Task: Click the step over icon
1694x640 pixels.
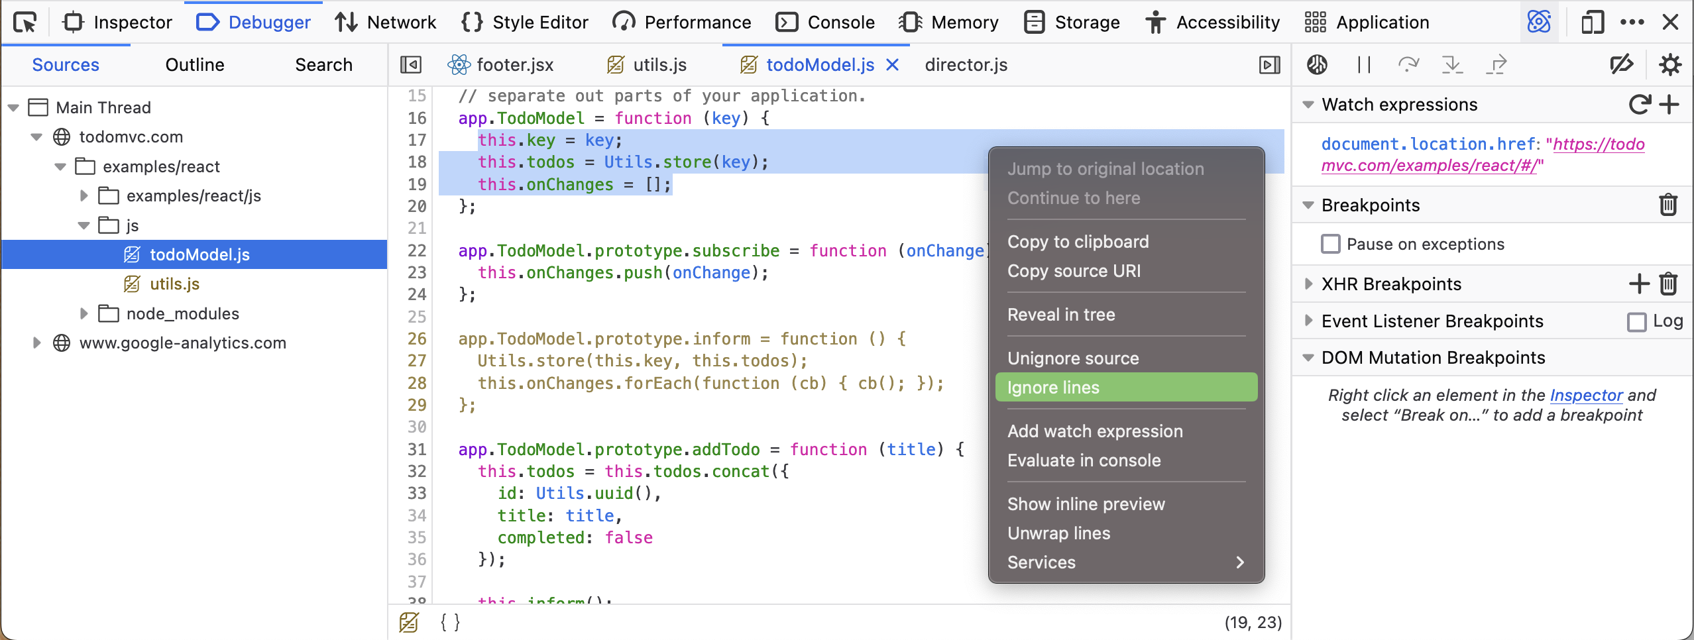Action: (1408, 65)
